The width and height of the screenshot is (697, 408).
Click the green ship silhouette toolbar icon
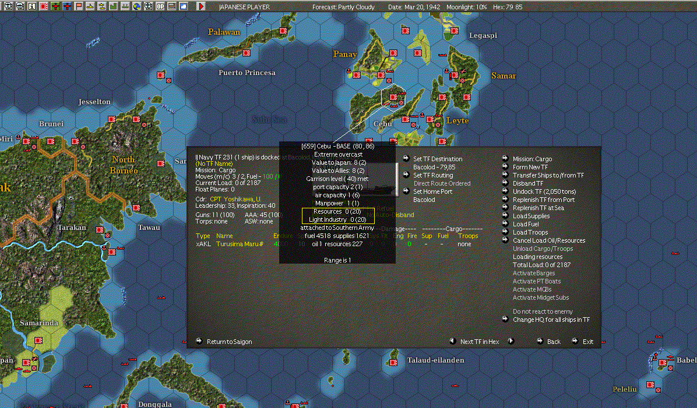tap(125, 6)
